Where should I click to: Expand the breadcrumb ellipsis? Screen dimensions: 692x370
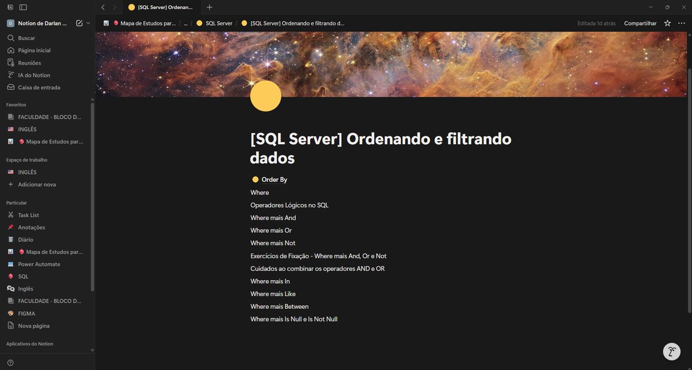click(x=186, y=23)
